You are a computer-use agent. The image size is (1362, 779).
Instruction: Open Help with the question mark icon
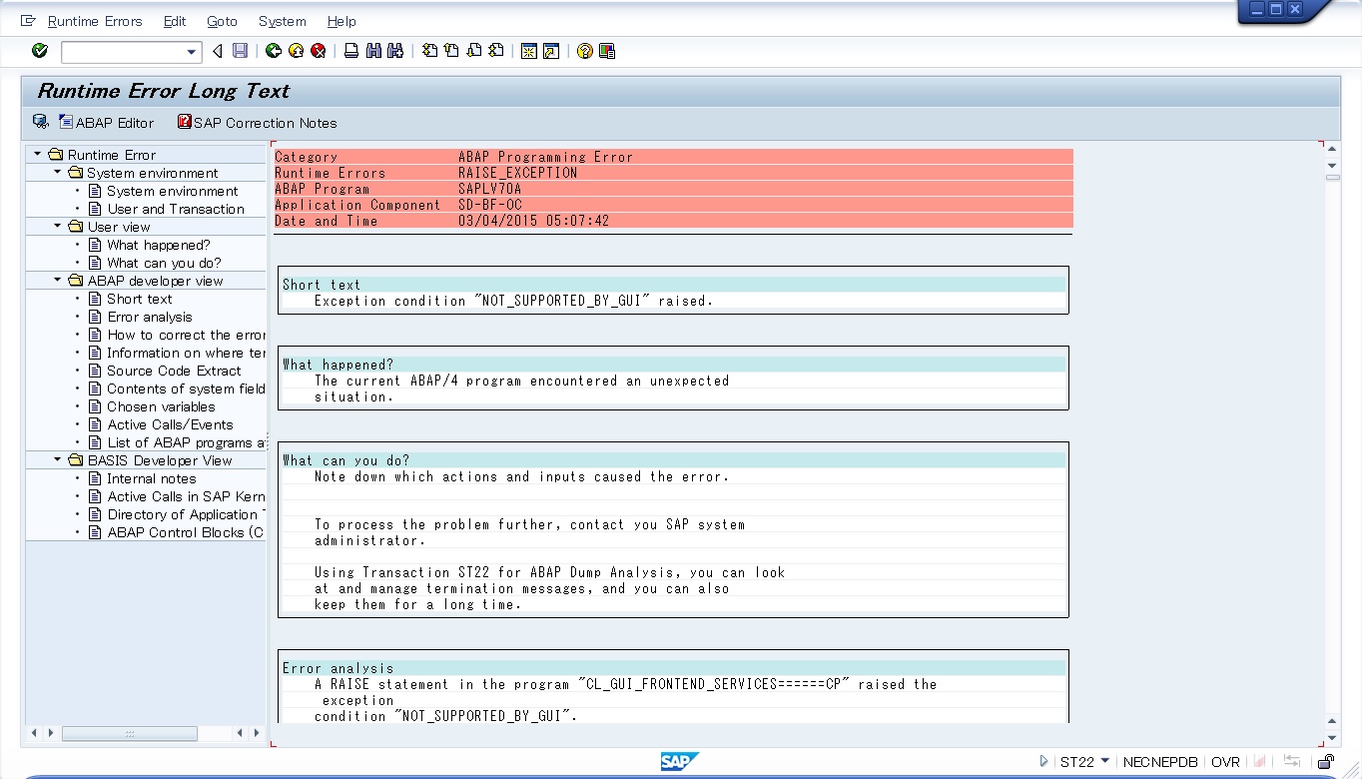[x=585, y=51]
